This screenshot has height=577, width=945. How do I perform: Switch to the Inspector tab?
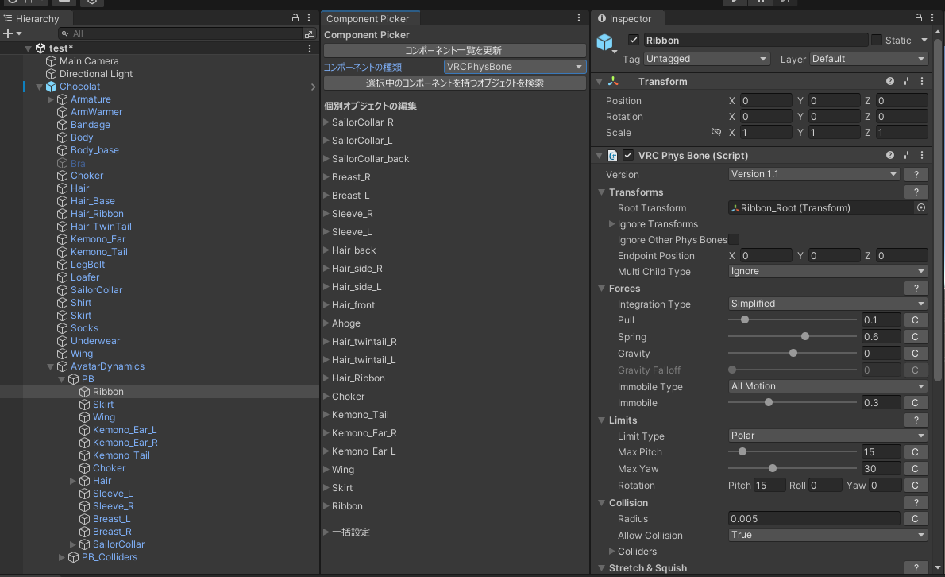pyautogui.click(x=627, y=18)
